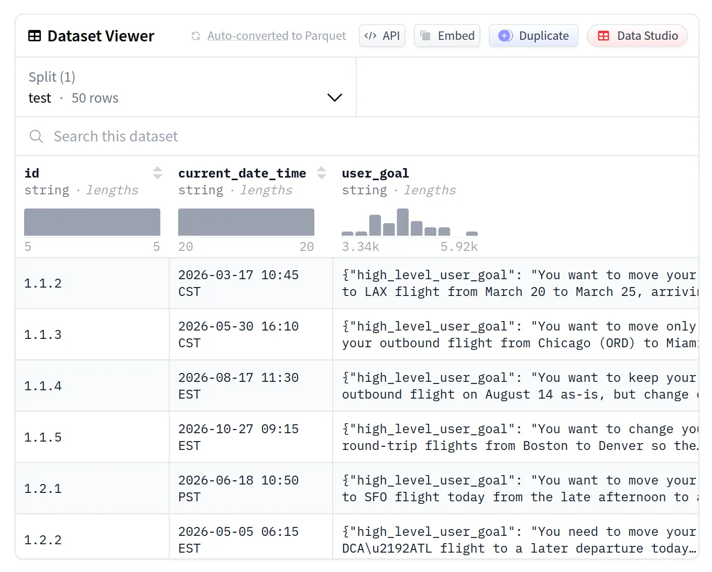The height and width of the screenshot is (572, 712).
Task: Toggle sorting on the current_date_time column
Action: click(321, 172)
